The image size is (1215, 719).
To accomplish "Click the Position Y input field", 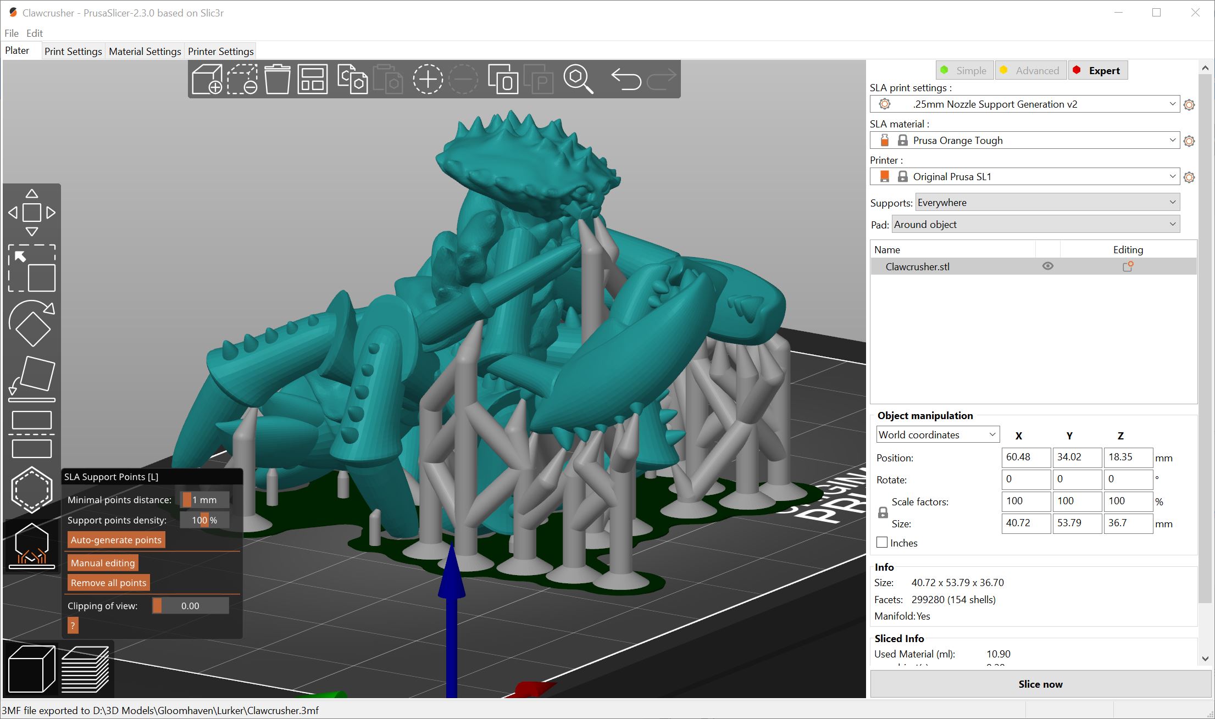I will [1077, 457].
